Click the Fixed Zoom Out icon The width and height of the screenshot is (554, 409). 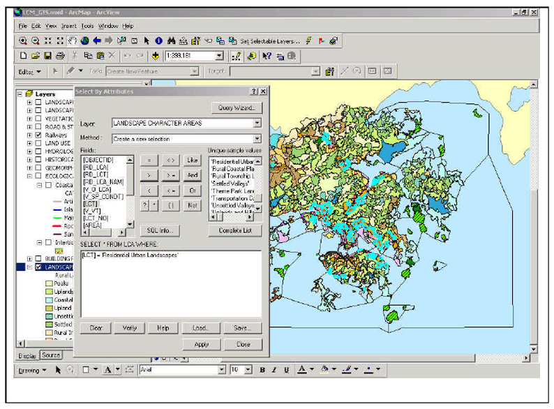pos(60,41)
